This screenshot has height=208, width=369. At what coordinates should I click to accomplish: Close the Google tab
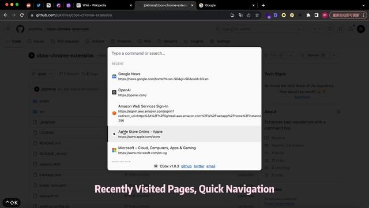click(254, 5)
